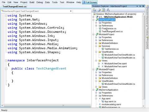Select ModuleAViewTwoViewModel.cs in Solution Explorer
Viewport: 149px width, 112px height.
[x=120, y=58]
